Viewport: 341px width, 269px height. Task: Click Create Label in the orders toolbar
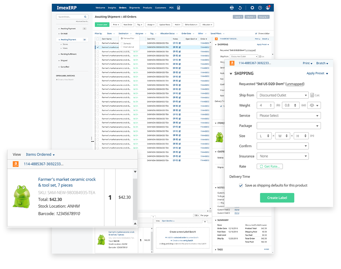(x=102, y=25)
